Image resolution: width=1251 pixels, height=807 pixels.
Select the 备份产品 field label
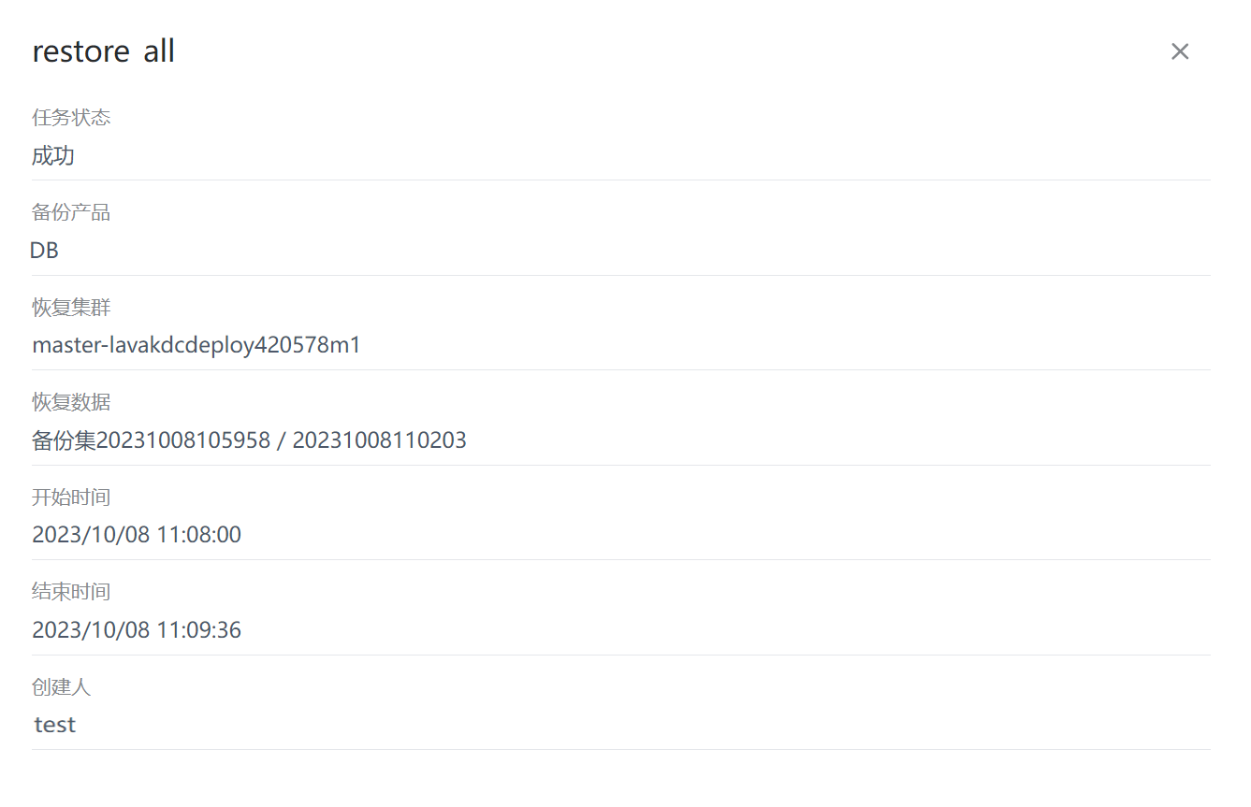click(71, 213)
